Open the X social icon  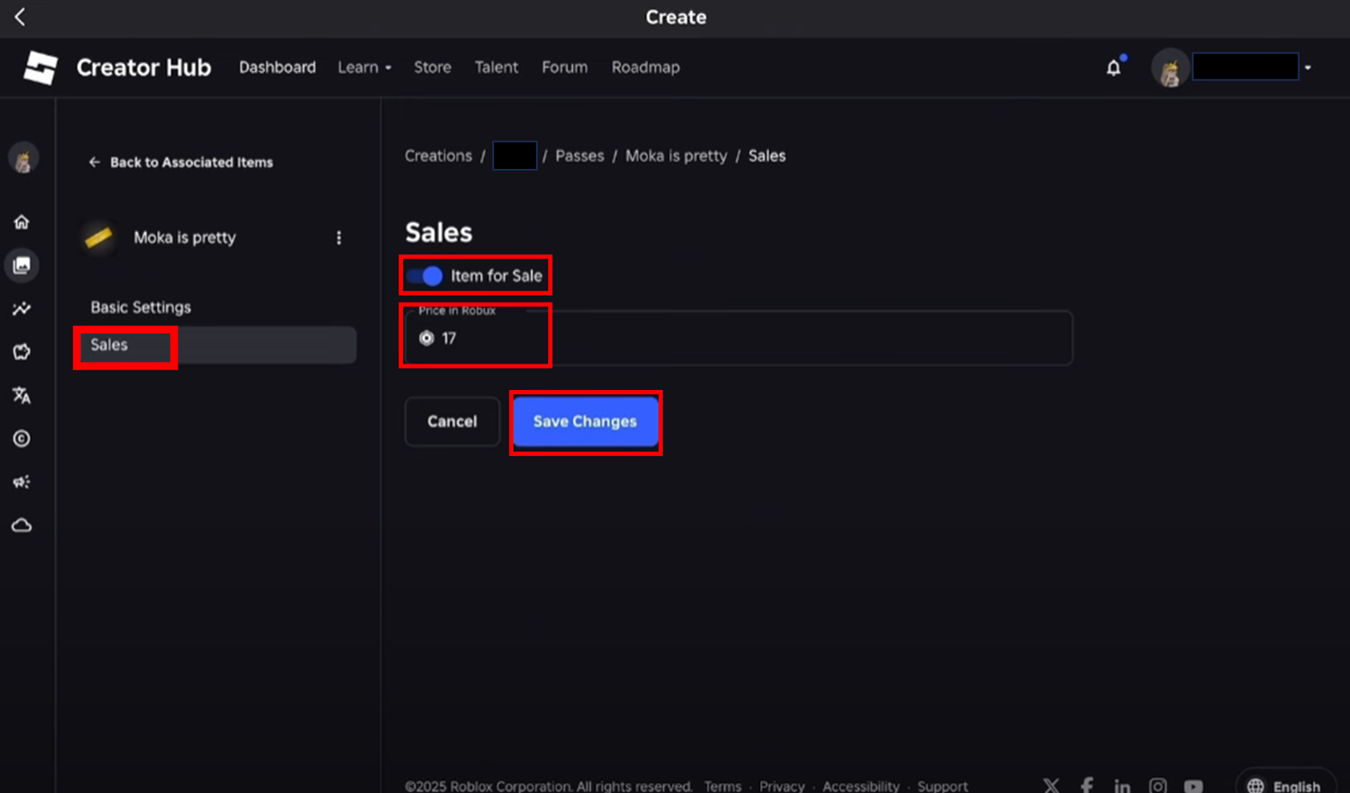tap(1052, 785)
